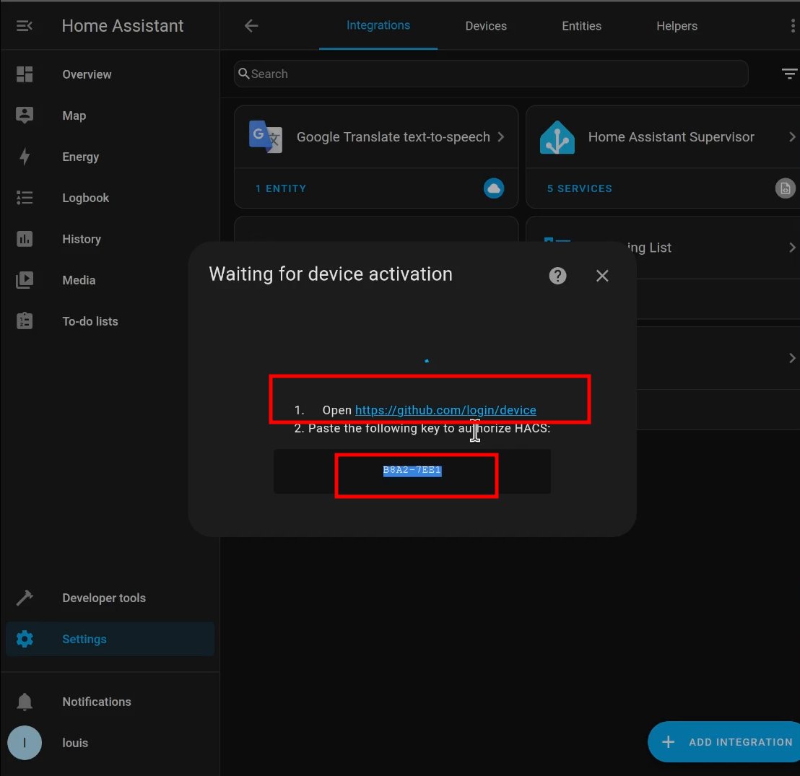
Task: Open the Logbook list icon
Action: tap(25, 198)
